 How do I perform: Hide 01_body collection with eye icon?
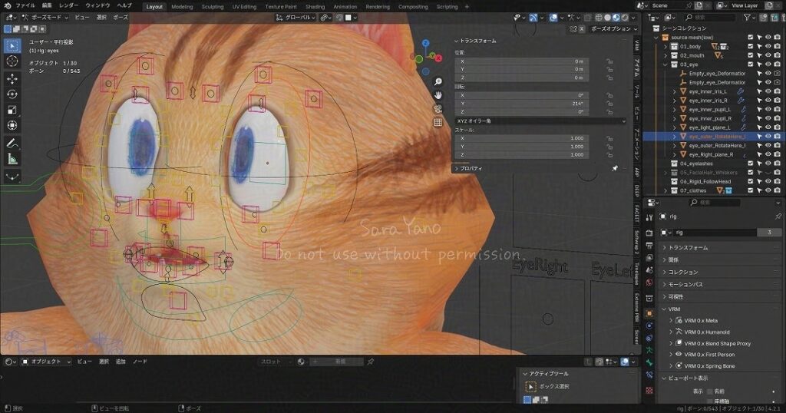[768, 46]
